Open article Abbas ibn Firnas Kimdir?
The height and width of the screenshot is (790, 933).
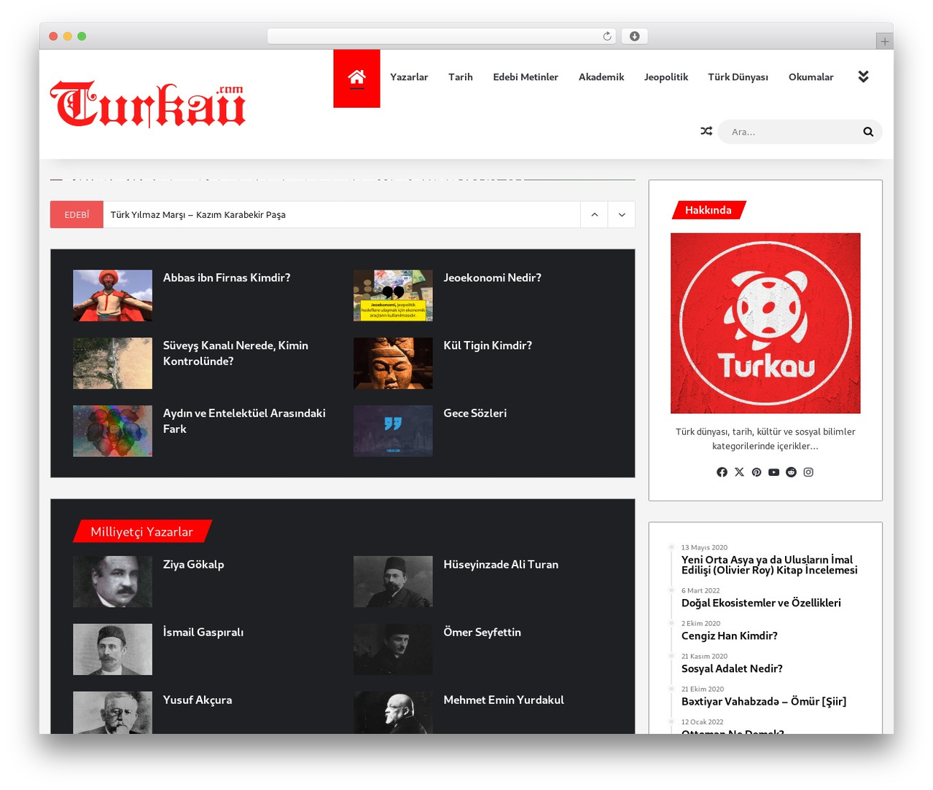(227, 278)
